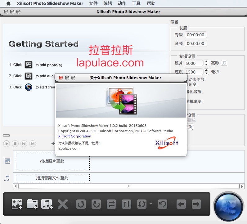Click the version text 1.0.2 build-20150608

coord(128,126)
